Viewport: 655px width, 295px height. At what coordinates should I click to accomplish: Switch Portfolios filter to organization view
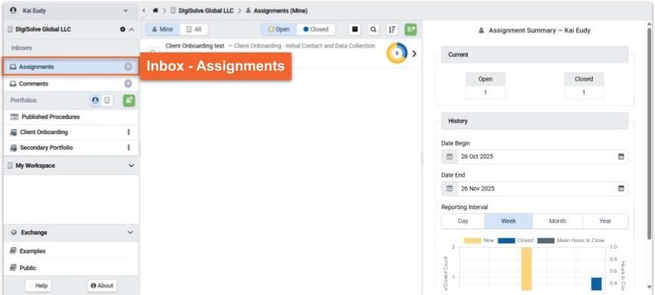(107, 100)
